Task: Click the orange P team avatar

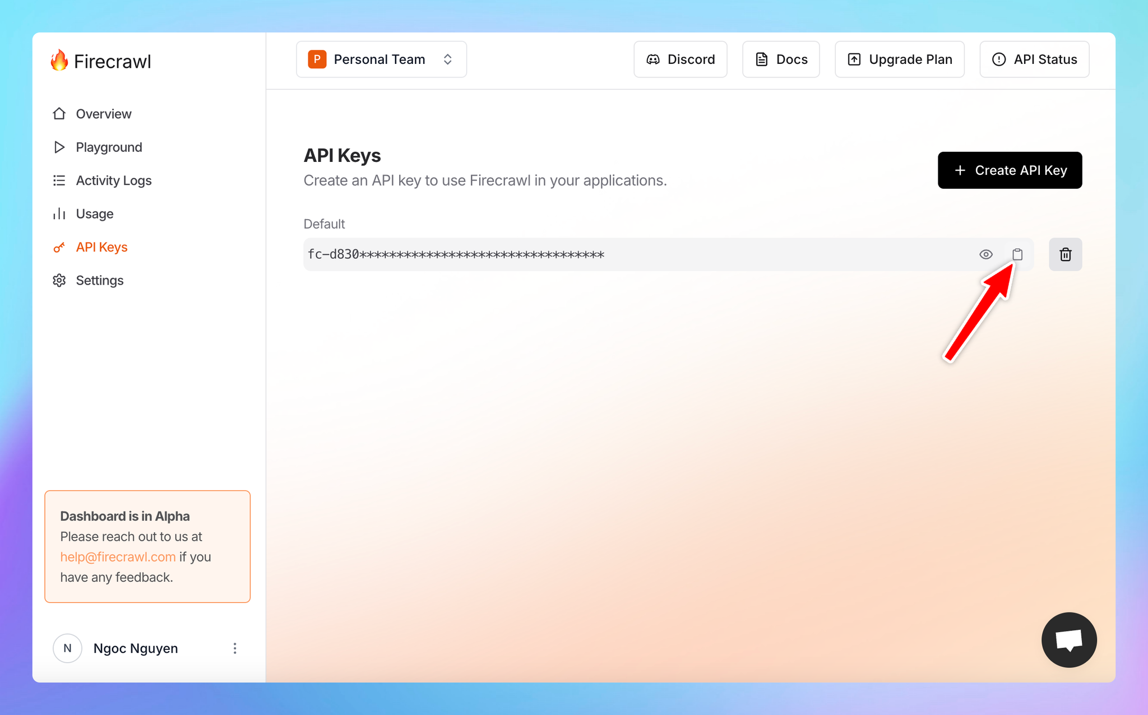Action: (x=317, y=59)
